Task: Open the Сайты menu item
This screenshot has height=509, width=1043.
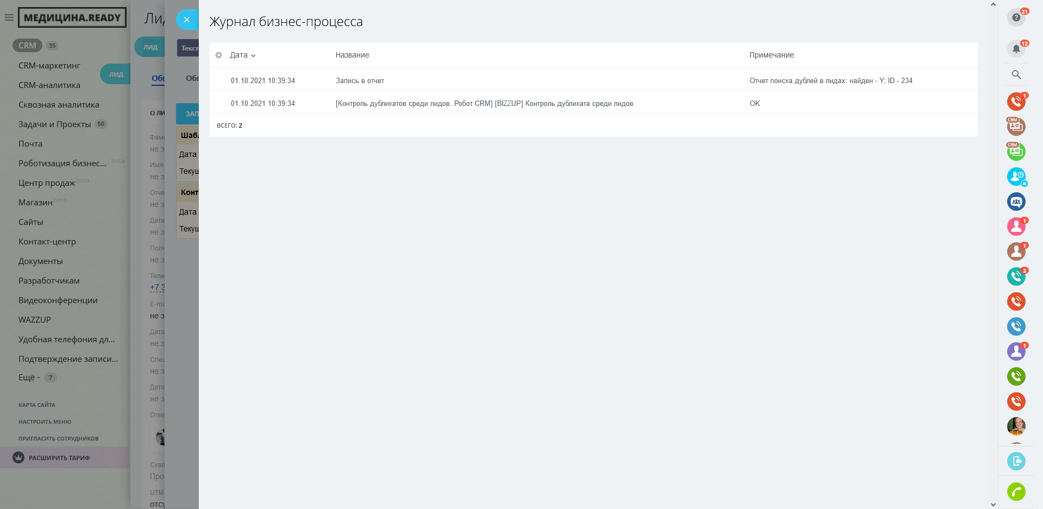Action: [31, 222]
